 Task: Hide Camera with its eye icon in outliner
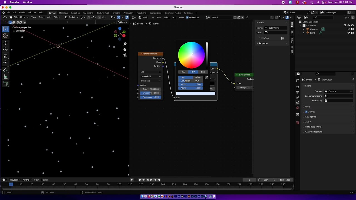[349, 29]
